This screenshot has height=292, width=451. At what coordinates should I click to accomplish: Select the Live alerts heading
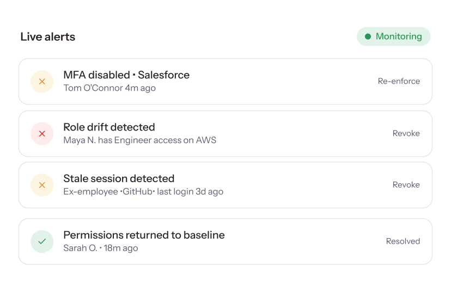click(x=48, y=37)
